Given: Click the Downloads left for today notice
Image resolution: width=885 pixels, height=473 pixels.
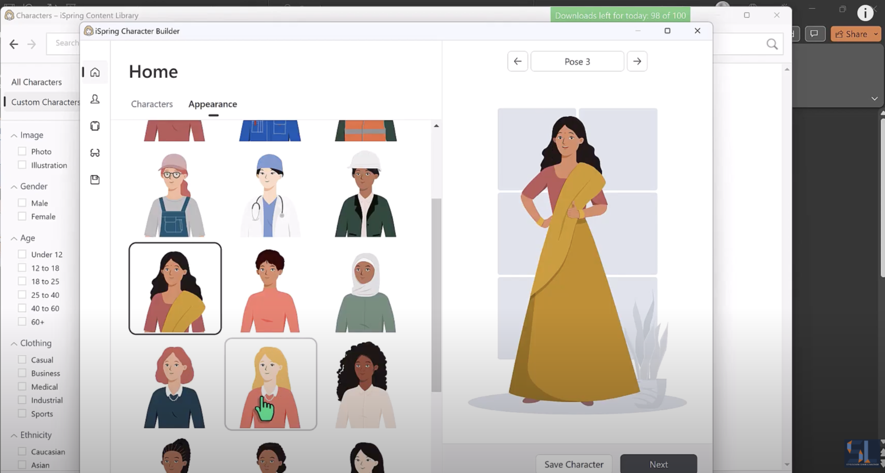Looking at the screenshot, I should [x=620, y=15].
